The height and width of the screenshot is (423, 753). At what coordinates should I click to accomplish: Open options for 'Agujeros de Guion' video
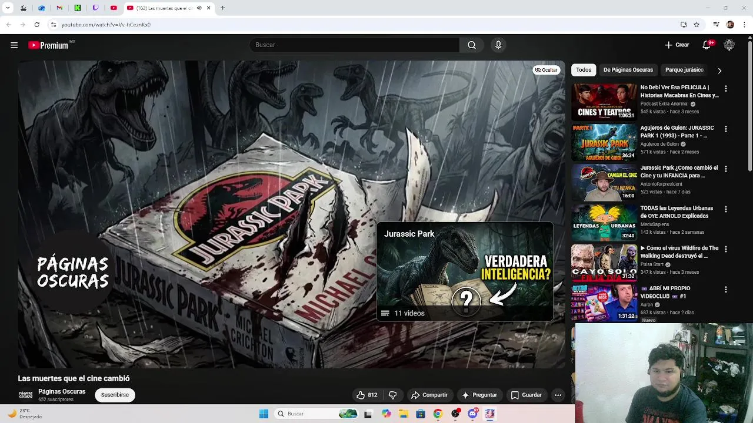click(725, 129)
